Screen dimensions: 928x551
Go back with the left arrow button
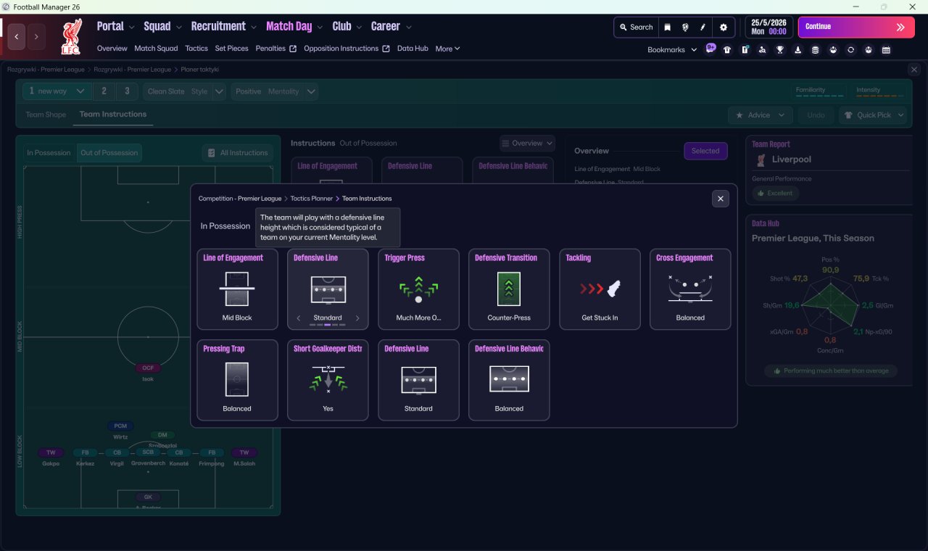(17, 36)
